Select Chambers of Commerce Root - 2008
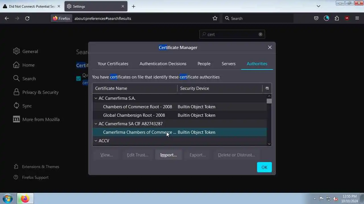The height and width of the screenshot is (204, 364). click(x=179, y=107)
